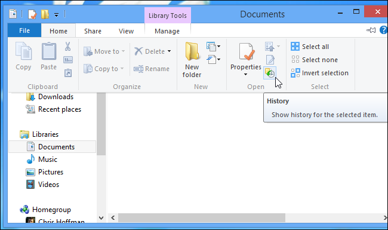Expand the Properties dropdown arrow
This screenshot has height=230, width=388.
(245, 74)
